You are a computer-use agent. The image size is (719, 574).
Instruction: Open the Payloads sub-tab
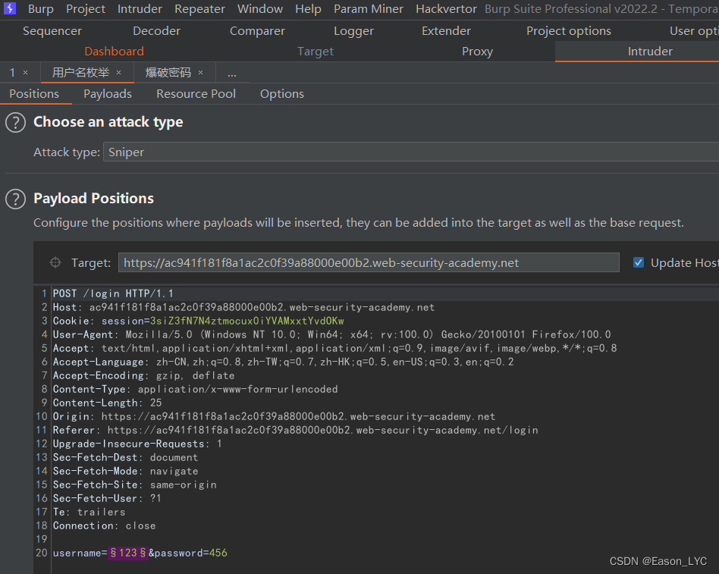tap(108, 93)
